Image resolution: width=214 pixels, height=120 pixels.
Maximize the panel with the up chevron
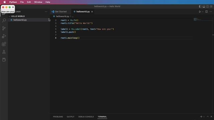click(x=208, y=117)
